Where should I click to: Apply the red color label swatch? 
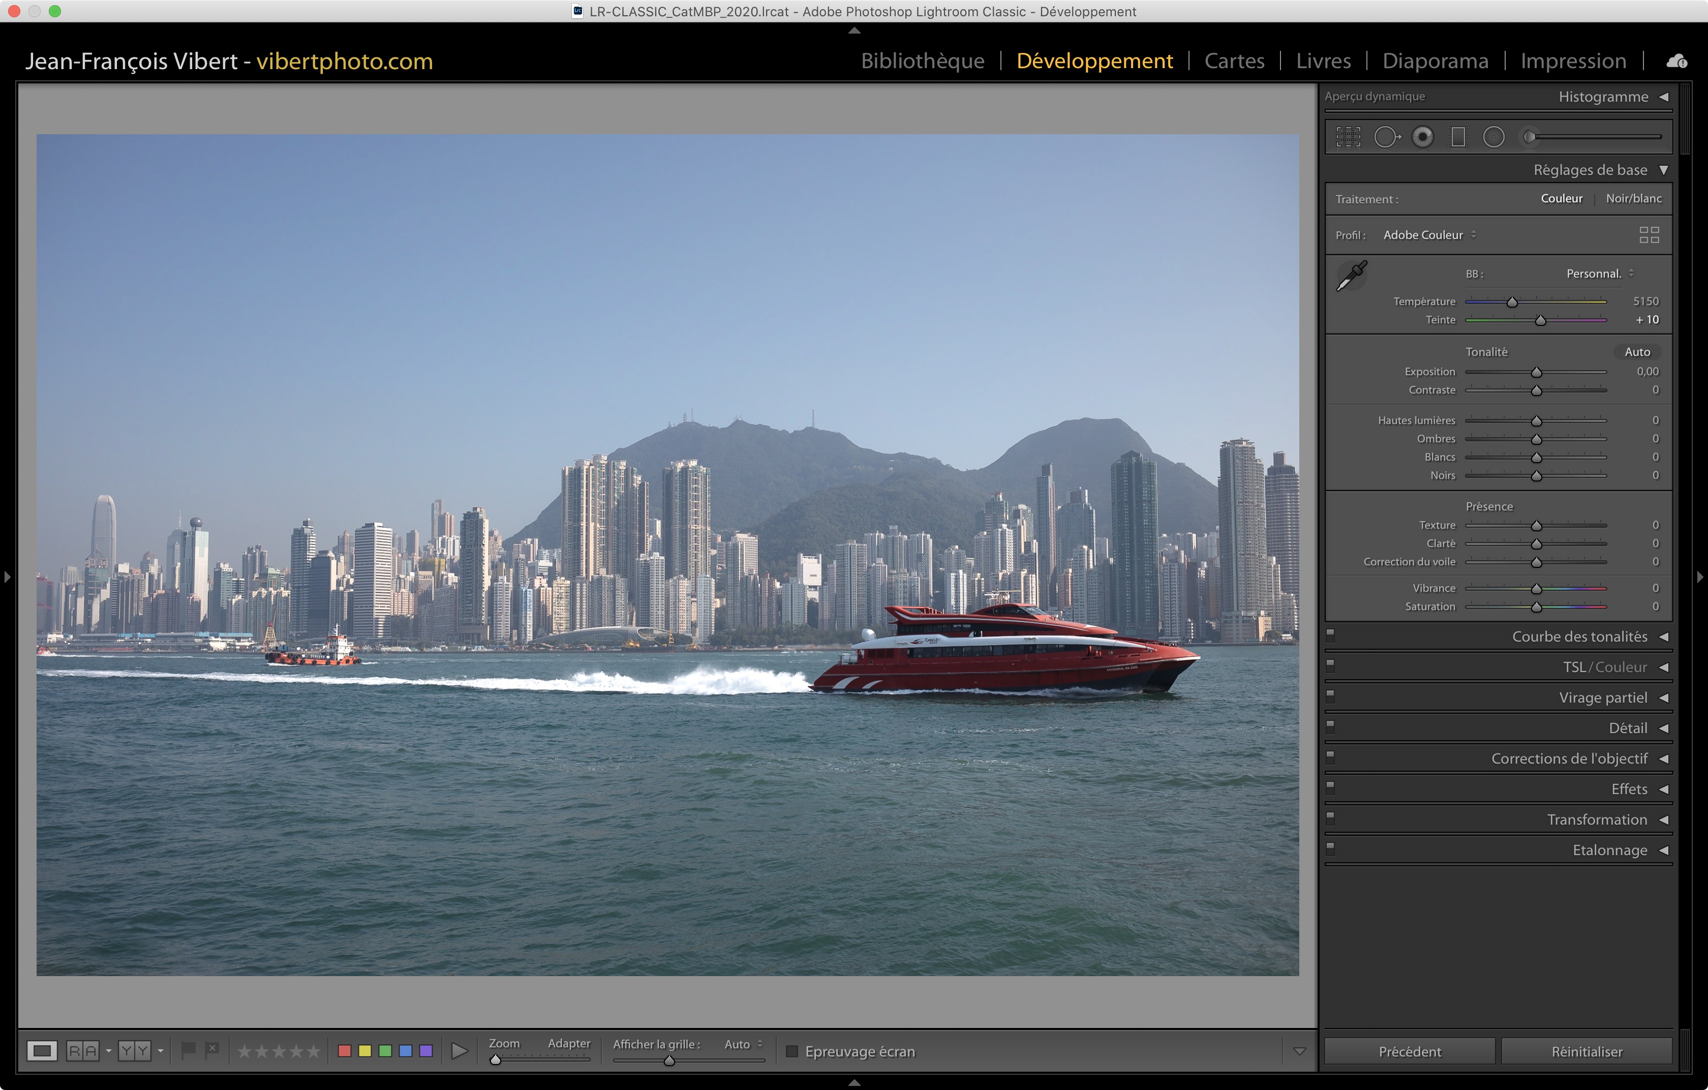pyautogui.click(x=345, y=1051)
